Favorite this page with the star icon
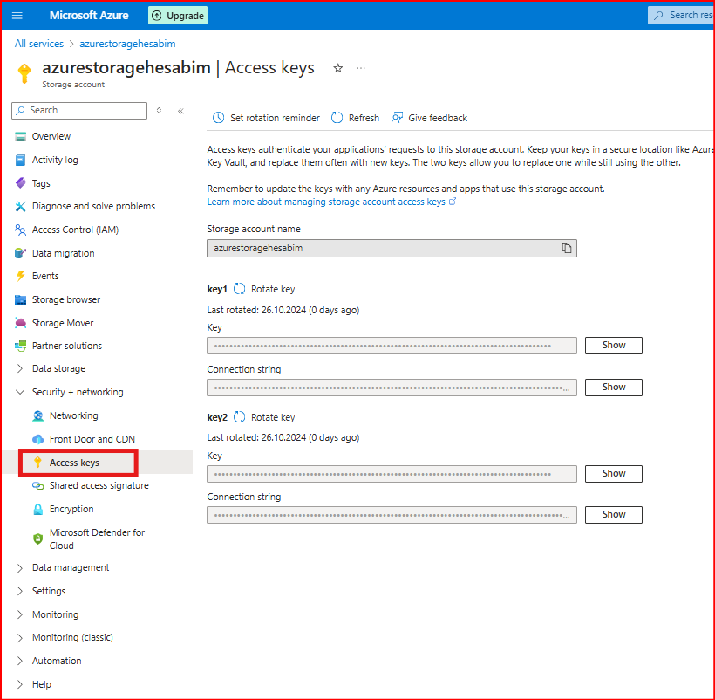 pyautogui.click(x=338, y=68)
